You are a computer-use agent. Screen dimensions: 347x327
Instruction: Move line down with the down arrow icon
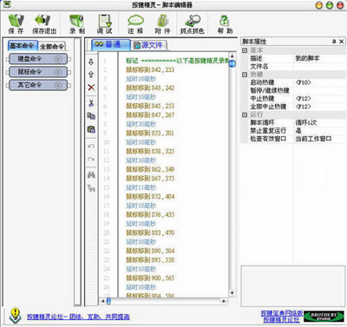[x=91, y=62]
